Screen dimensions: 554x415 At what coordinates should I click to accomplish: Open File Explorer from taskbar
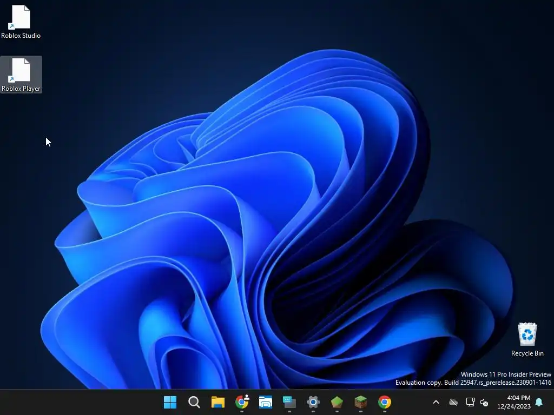pos(218,402)
